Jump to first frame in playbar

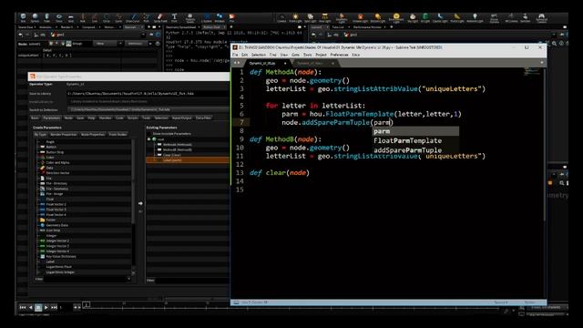click(22, 308)
